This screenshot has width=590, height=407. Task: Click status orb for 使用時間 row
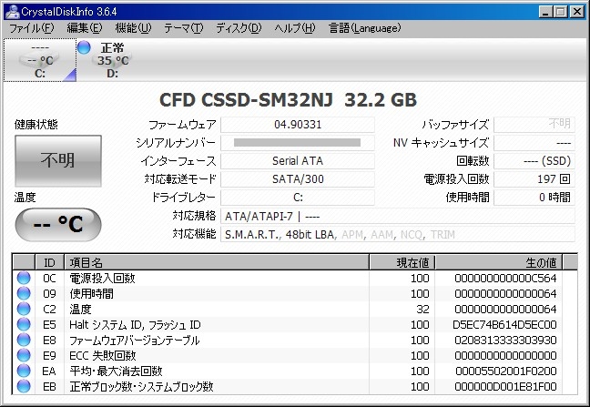coord(24,293)
